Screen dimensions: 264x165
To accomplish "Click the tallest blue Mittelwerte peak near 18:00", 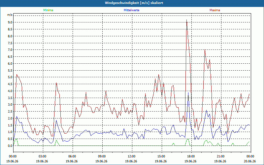I will [x=188, y=93].
